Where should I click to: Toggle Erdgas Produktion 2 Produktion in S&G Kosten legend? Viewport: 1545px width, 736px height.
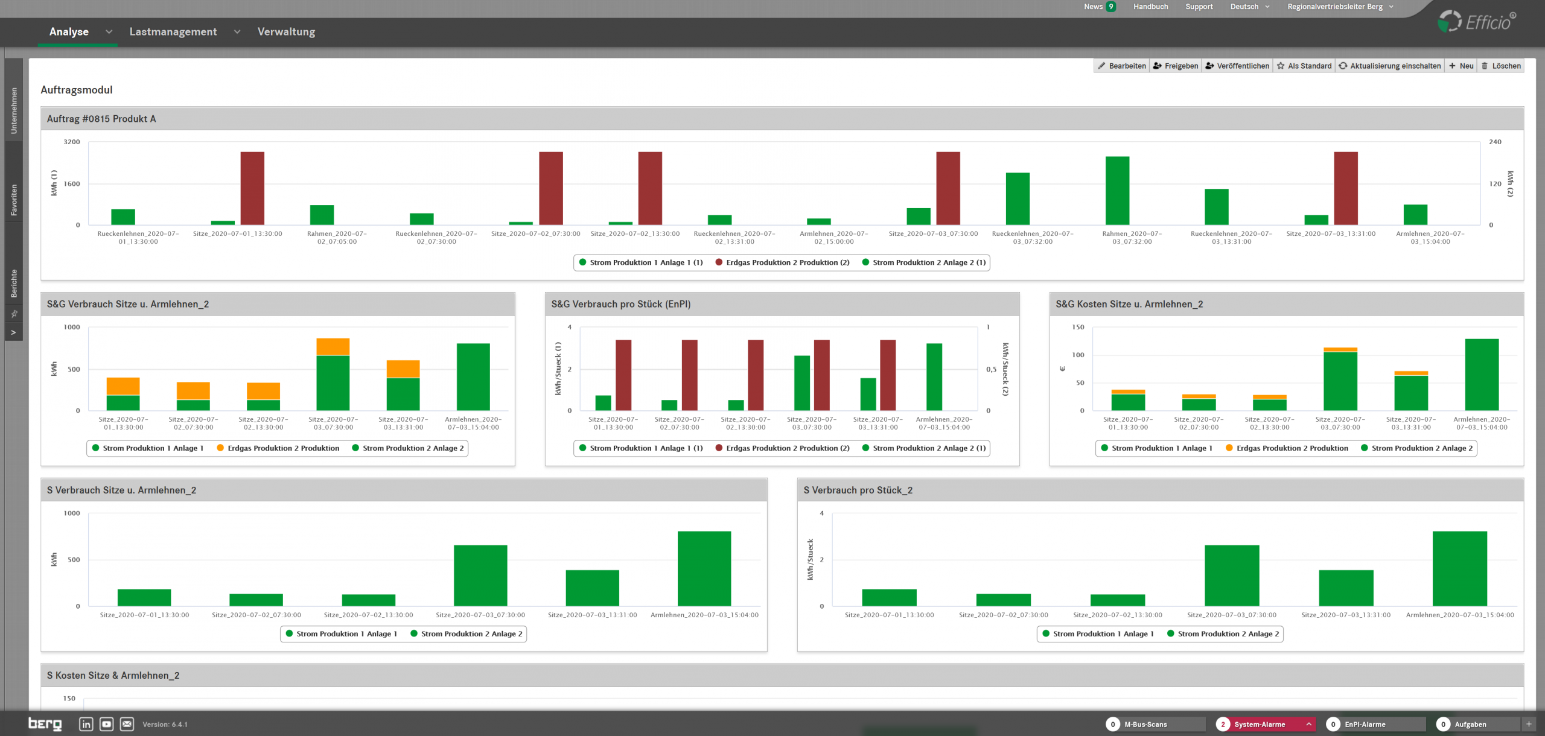click(1287, 448)
